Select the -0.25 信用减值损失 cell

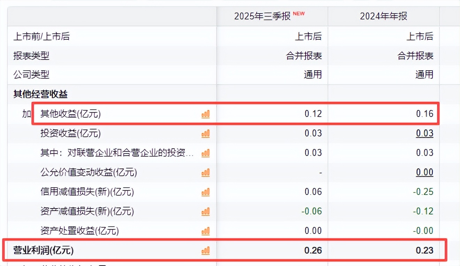tap(423, 192)
